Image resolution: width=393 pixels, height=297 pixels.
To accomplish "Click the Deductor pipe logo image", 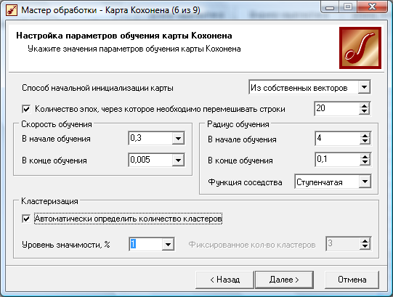I will coord(360,48).
